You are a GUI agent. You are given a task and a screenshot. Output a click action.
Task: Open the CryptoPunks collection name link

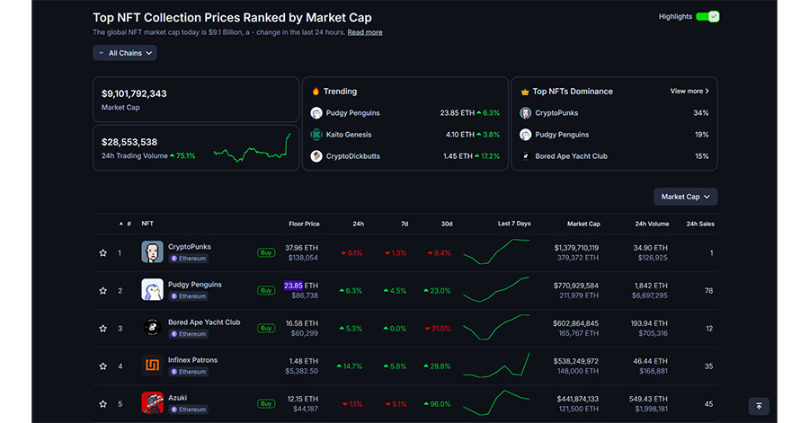[x=190, y=247]
